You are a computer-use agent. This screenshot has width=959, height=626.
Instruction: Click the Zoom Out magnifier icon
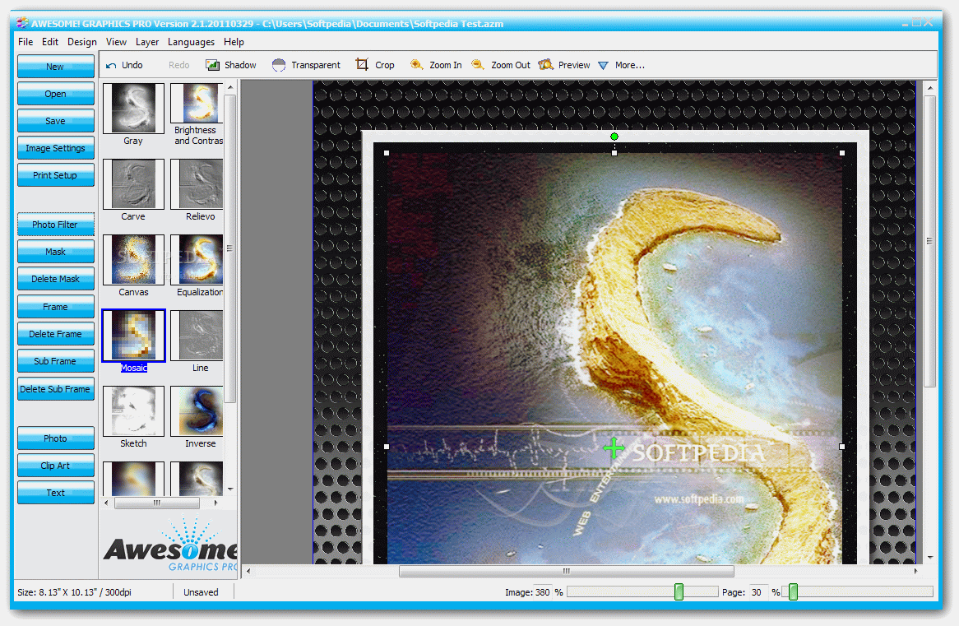478,64
